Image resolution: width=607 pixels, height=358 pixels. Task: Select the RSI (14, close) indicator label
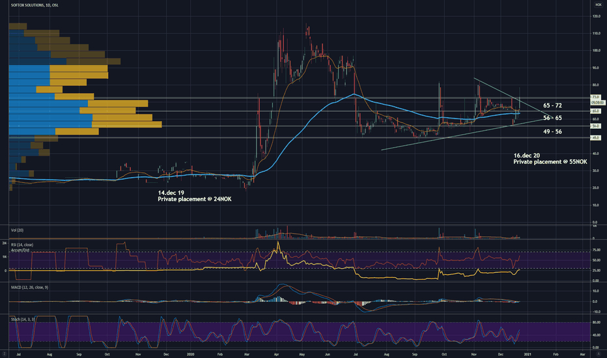(22, 245)
